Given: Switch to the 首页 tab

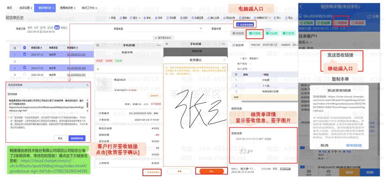Looking at the screenshot, I should [9, 8].
